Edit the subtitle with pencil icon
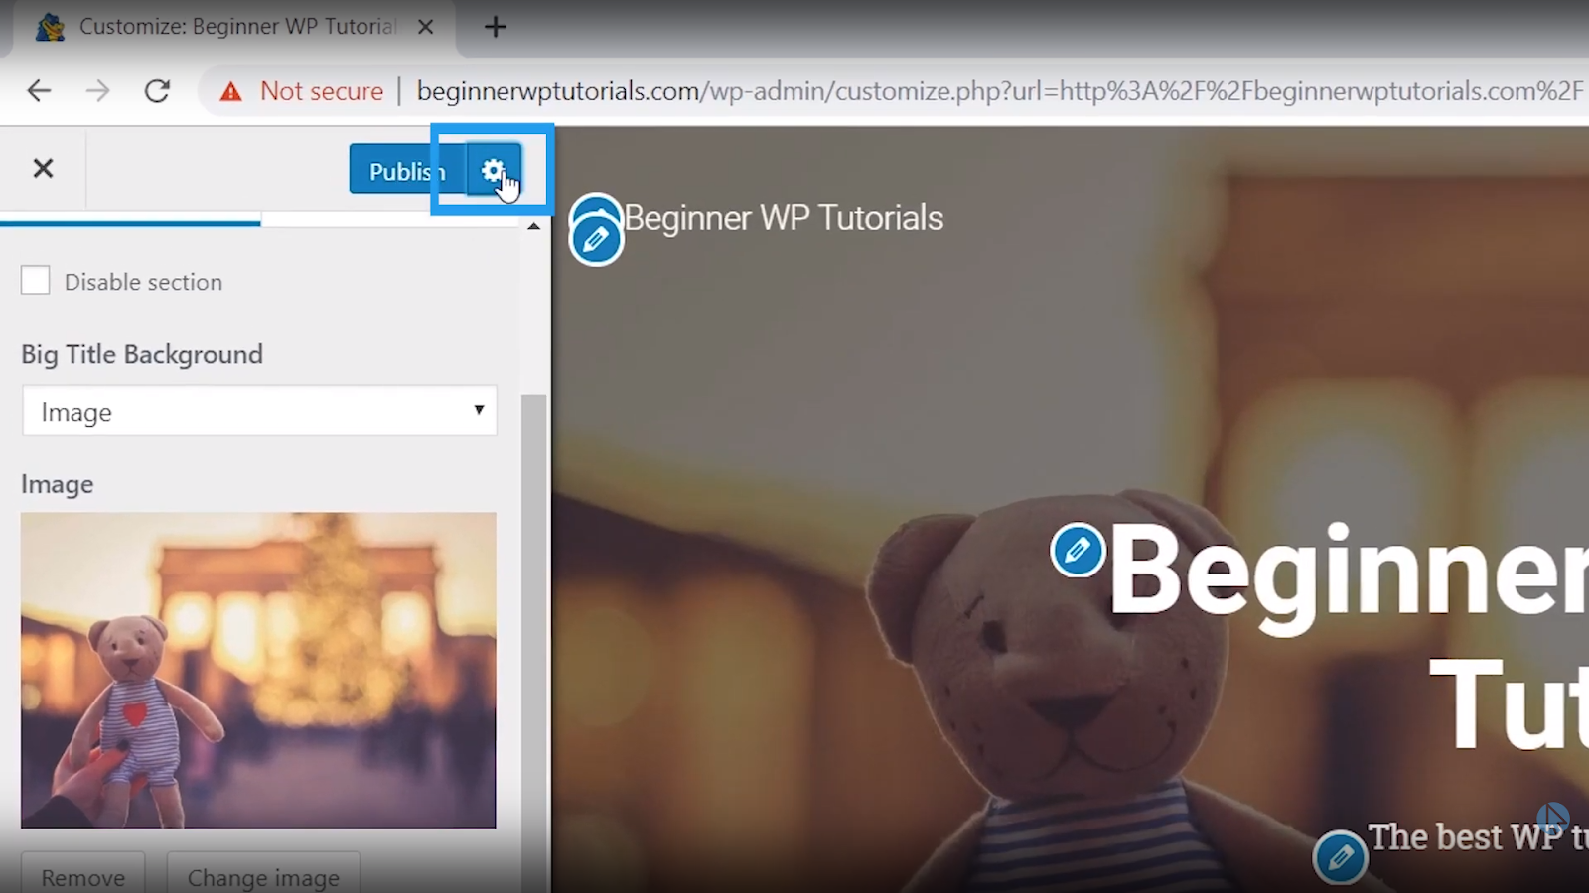 point(1340,856)
